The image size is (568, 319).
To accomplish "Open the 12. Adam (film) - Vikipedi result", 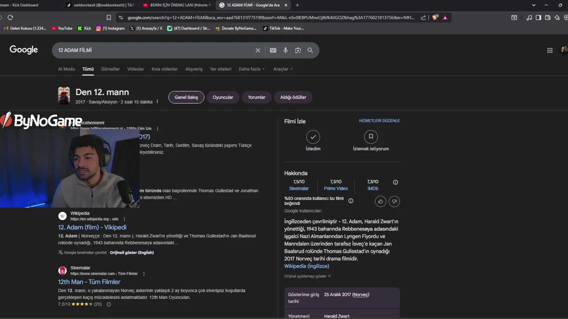I will point(92,227).
